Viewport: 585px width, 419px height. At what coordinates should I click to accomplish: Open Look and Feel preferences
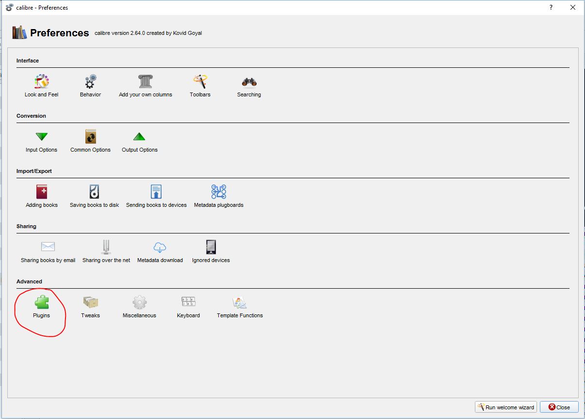coord(42,86)
